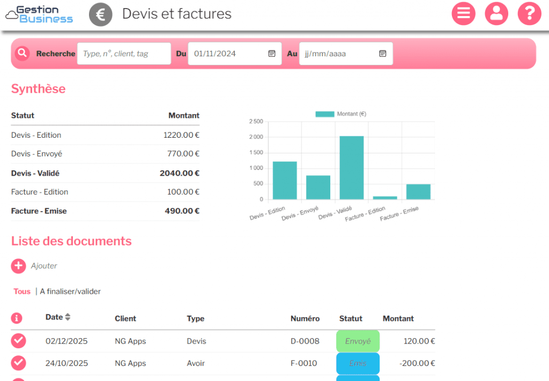Sort documents by Date column arrows
549x381 pixels.
tap(68, 317)
